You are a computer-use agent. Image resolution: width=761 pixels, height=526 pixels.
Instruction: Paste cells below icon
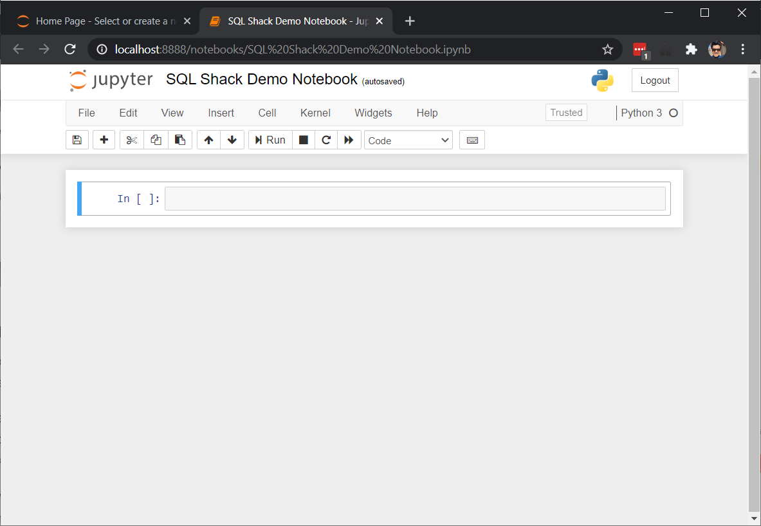tap(180, 140)
